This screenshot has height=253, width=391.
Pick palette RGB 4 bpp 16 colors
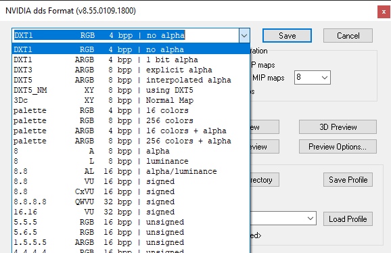[131, 110]
